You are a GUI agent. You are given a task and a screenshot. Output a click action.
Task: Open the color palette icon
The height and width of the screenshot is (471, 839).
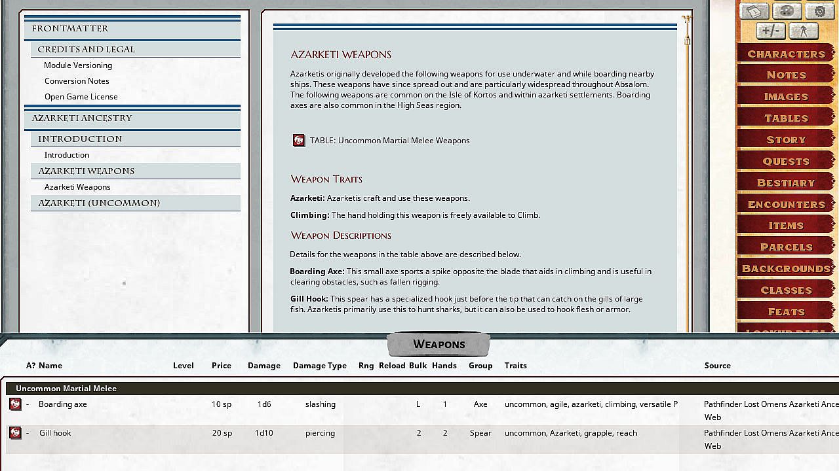787,11
